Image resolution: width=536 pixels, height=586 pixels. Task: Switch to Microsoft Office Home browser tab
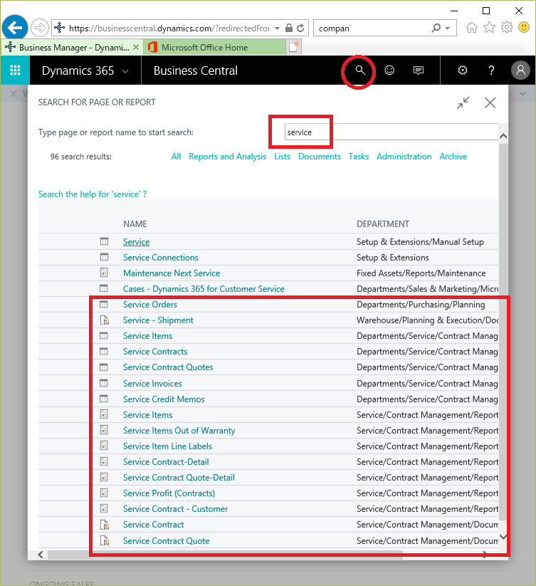tap(214, 48)
